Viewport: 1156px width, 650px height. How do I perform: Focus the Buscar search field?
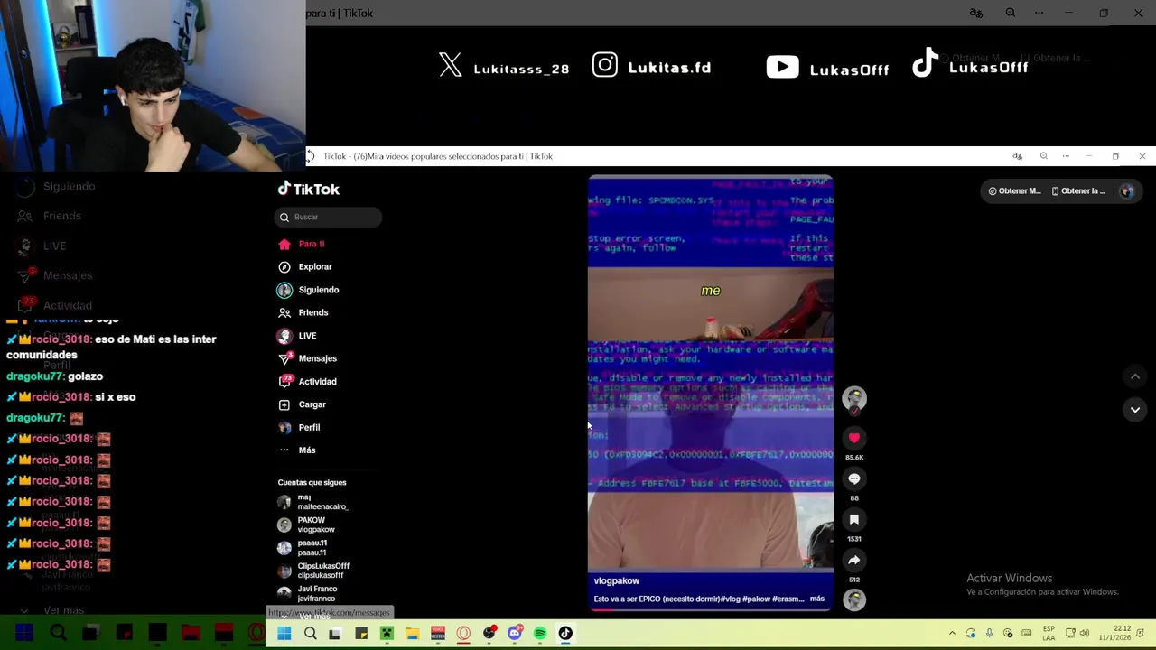coord(328,217)
